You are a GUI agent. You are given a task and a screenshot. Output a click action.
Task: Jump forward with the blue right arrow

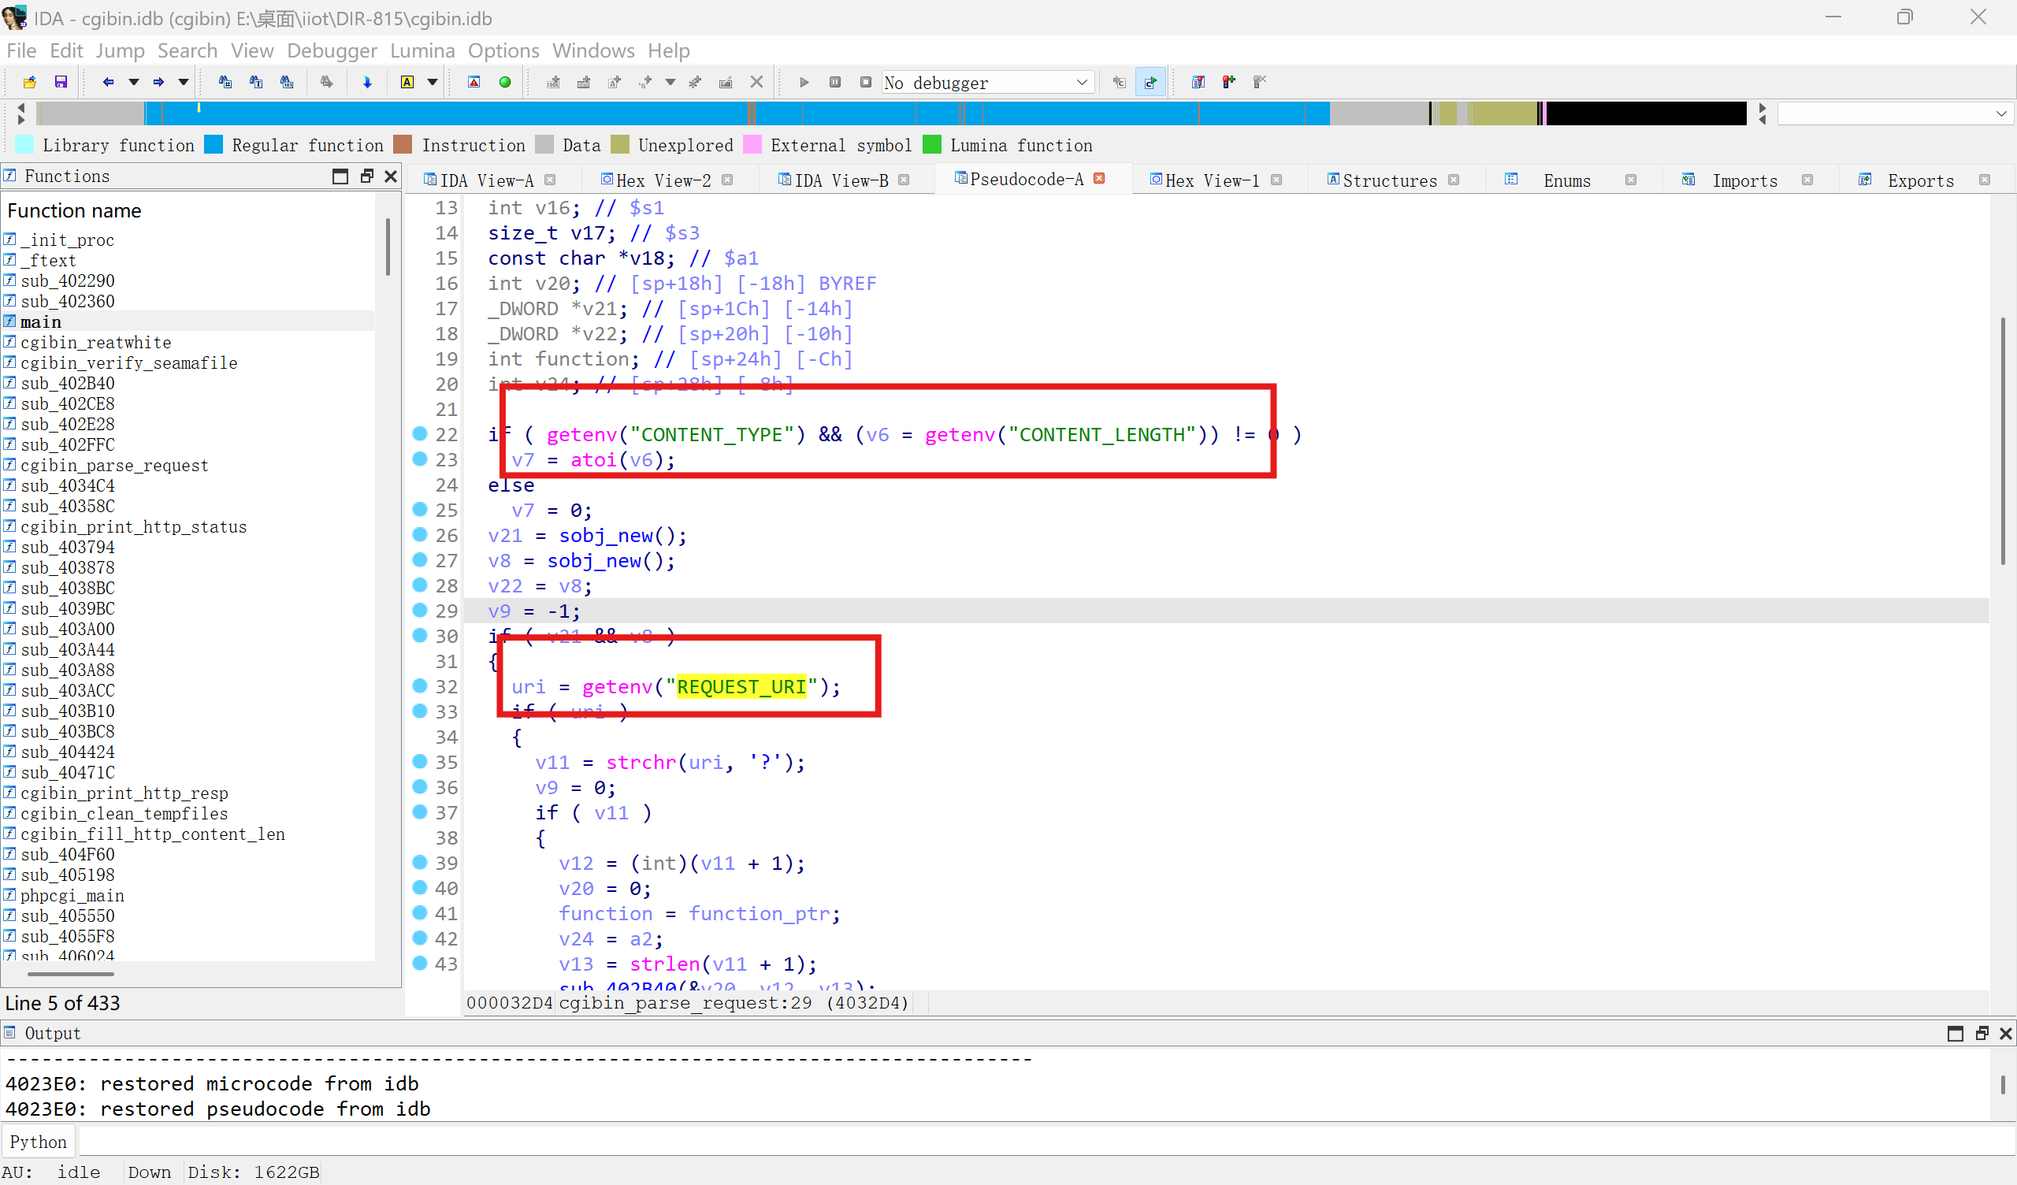158,82
